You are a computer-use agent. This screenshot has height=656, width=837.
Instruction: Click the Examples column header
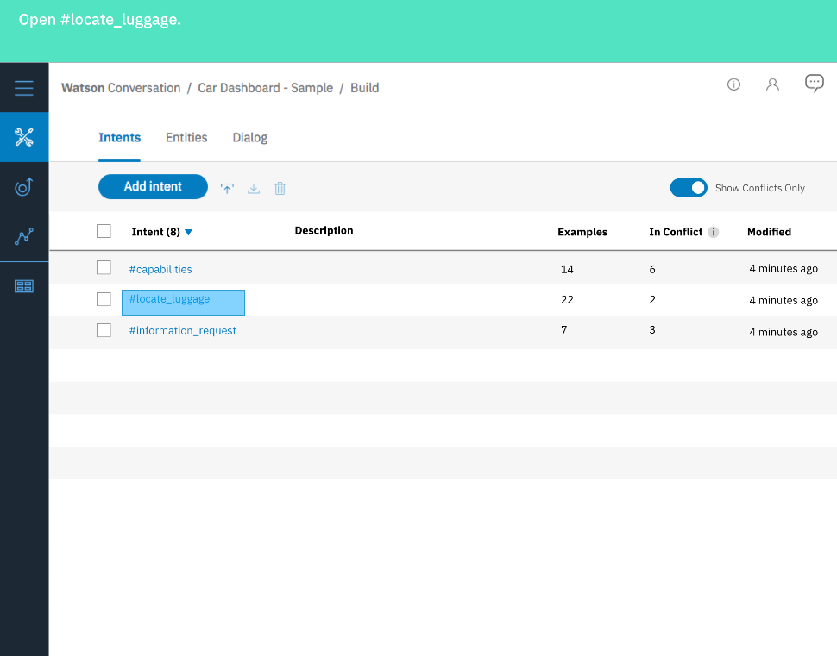pos(582,232)
